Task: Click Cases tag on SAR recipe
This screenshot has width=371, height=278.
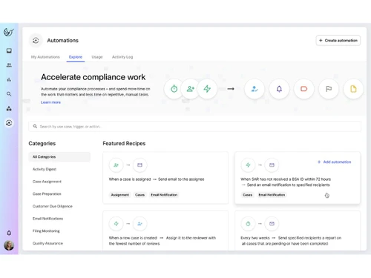Action: point(248,195)
